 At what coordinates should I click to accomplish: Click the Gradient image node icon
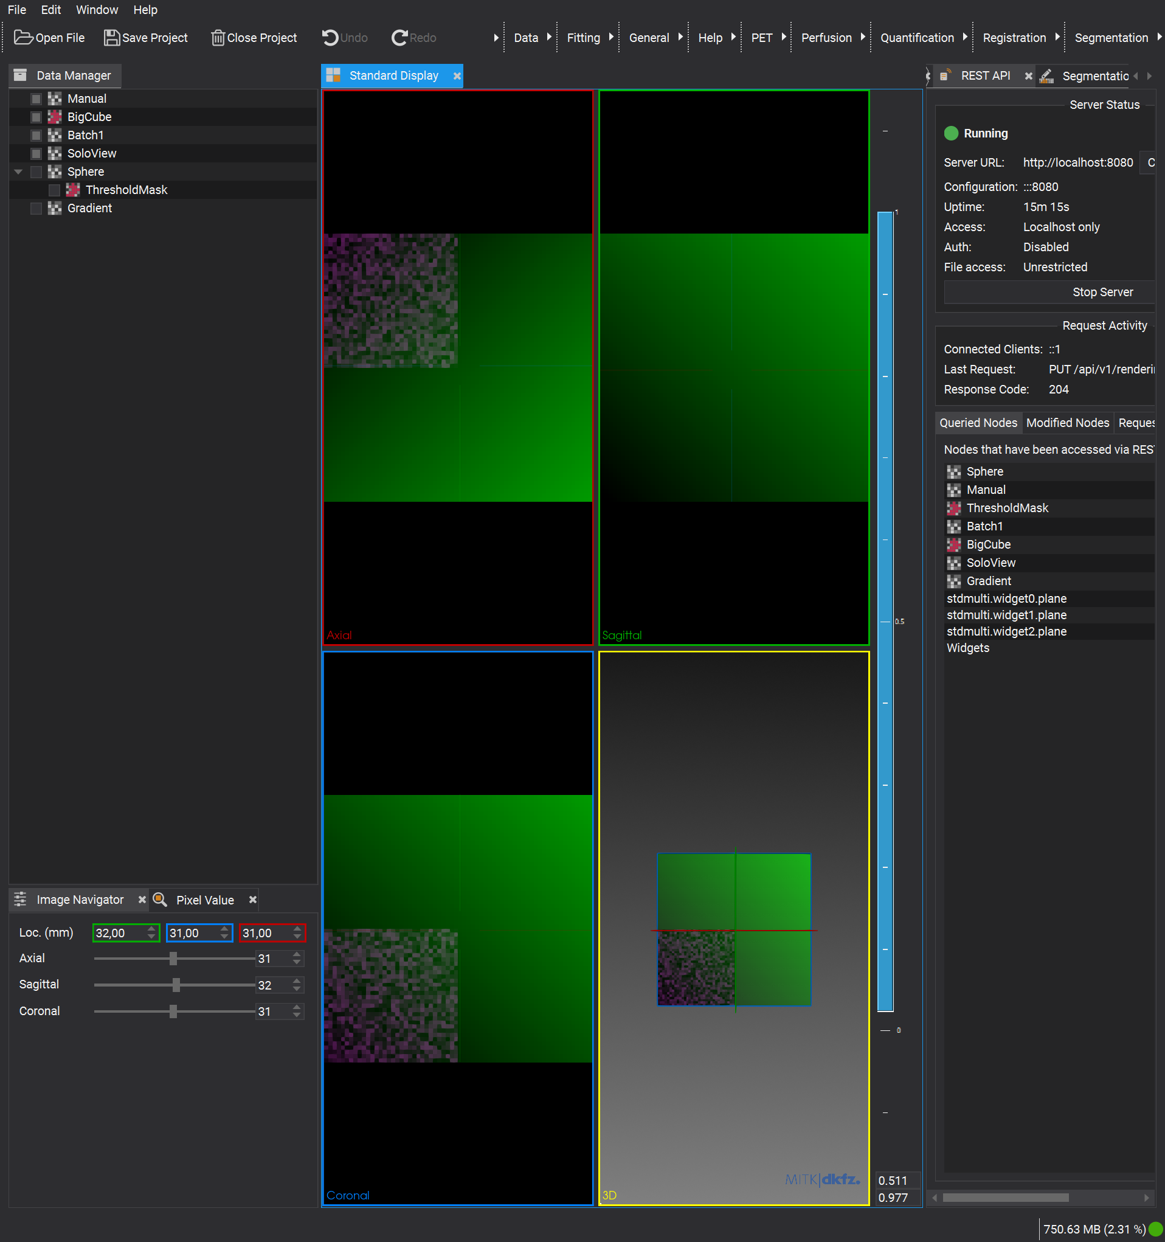click(55, 208)
